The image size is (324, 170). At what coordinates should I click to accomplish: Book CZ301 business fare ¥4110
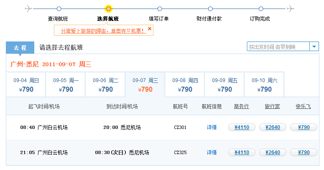coord(242,127)
